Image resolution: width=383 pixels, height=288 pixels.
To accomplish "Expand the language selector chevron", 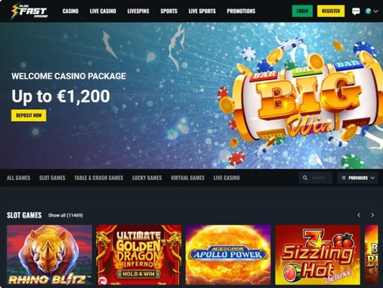I will [375, 11].
